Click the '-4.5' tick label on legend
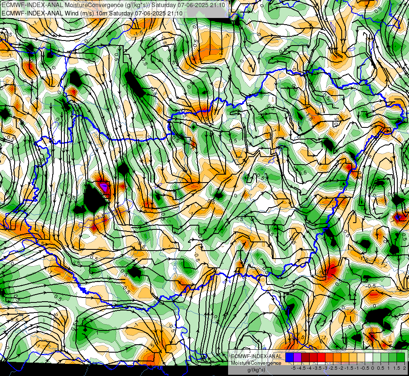Screen dimensions: 409x376 click(301, 368)
